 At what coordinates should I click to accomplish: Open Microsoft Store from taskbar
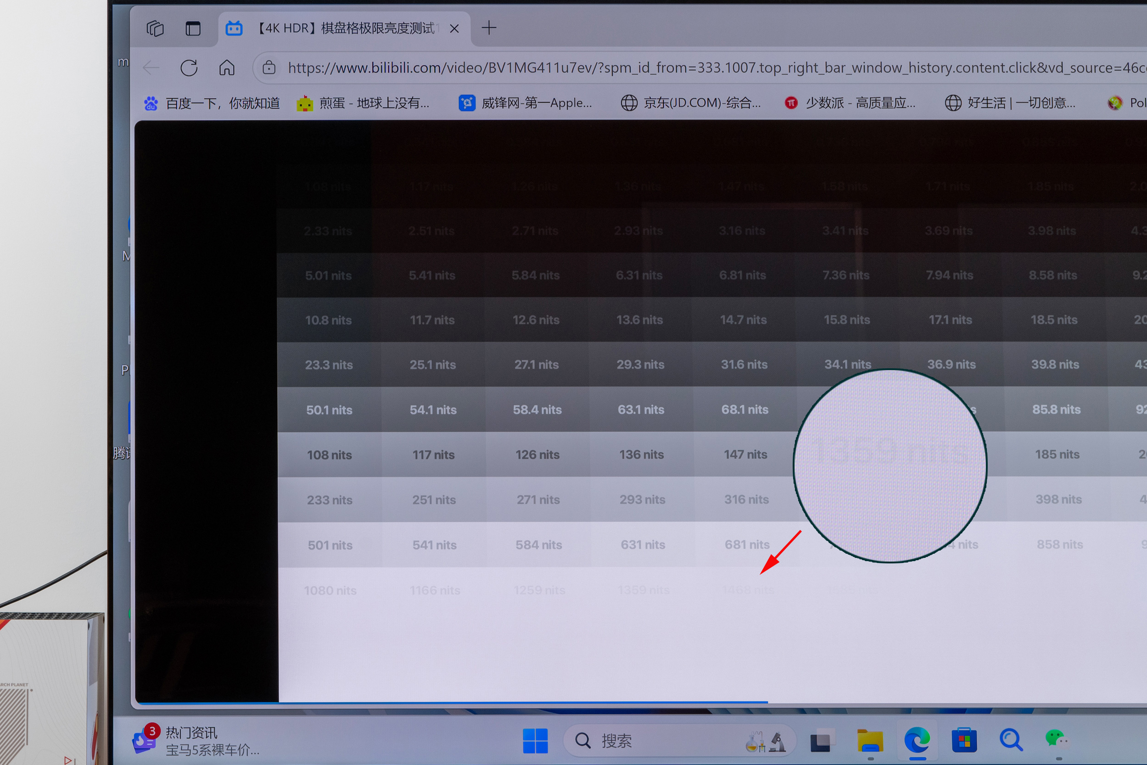(964, 741)
